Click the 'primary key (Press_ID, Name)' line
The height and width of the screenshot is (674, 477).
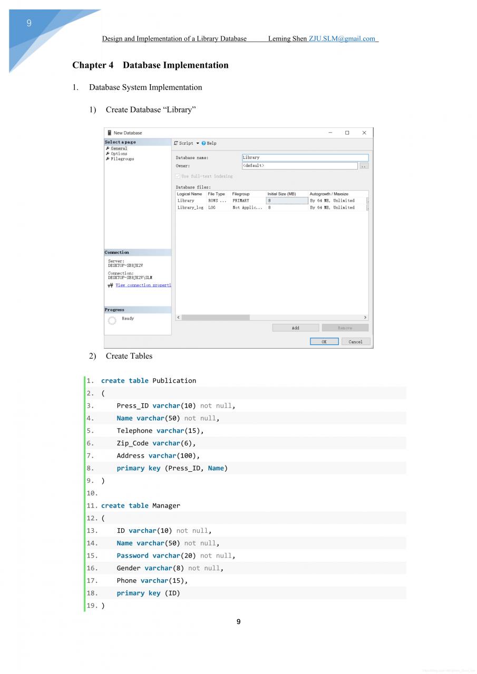172,468
